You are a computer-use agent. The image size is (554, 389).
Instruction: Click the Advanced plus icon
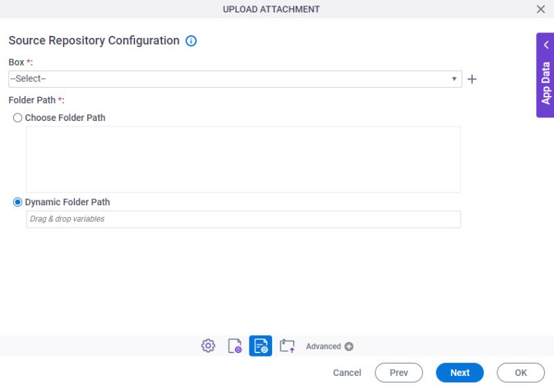point(349,346)
